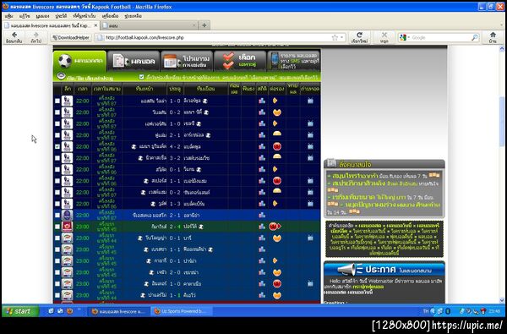Screen dimensions: 507x334
Task: Go to the browser Home button
Action: [x=493, y=37]
